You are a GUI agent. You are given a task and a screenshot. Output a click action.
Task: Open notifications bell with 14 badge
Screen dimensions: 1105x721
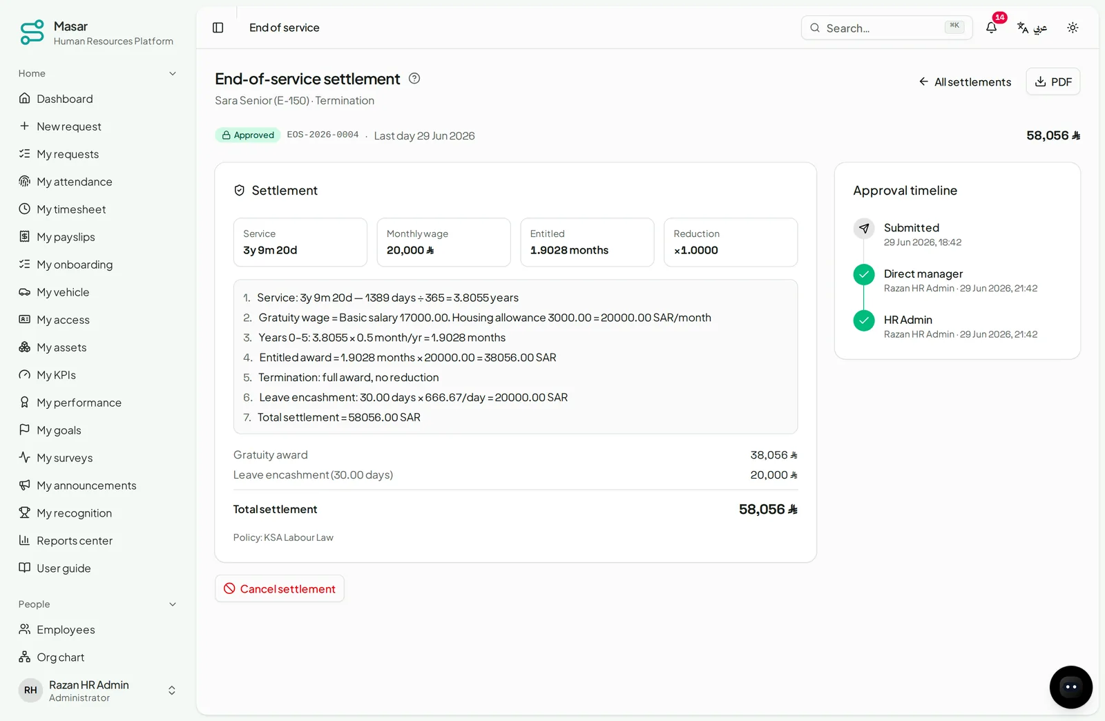point(992,28)
